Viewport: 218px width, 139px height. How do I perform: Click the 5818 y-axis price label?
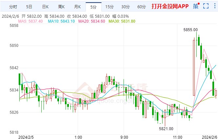[x=14, y=132]
